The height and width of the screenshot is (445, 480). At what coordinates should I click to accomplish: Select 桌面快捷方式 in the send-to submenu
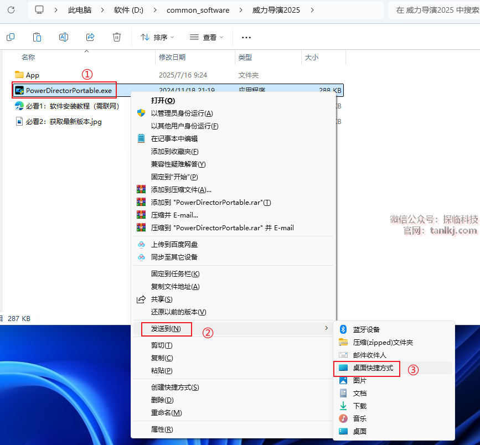(373, 368)
